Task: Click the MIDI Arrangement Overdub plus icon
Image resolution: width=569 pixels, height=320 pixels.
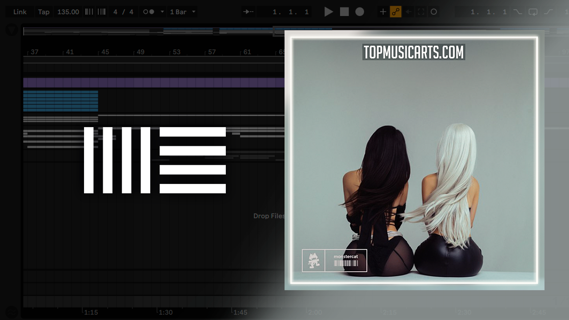Action: tap(383, 12)
